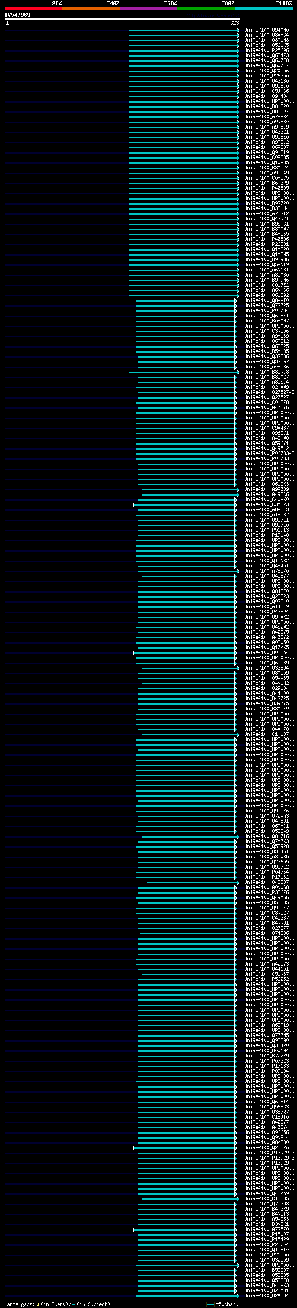The image size is (297, 1308).
Task: Select hit label UniRef100_Q7SZ25
Action: click(266, 305)
